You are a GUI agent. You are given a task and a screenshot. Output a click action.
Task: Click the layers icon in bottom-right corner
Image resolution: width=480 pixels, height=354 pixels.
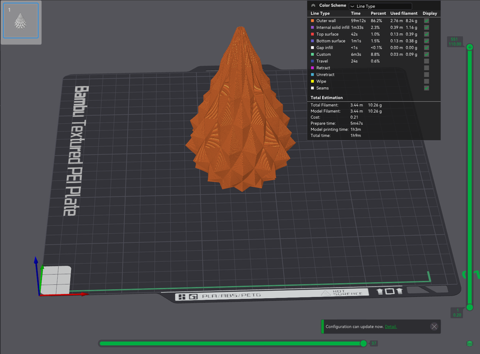(x=469, y=343)
